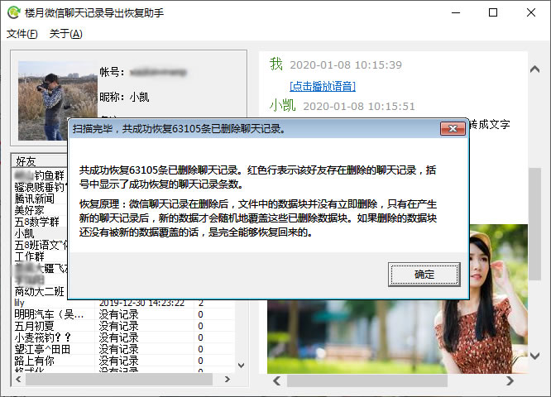This screenshot has width=551, height=397.
Task: Select the 路上有你 friend row
Action: click(x=124, y=361)
